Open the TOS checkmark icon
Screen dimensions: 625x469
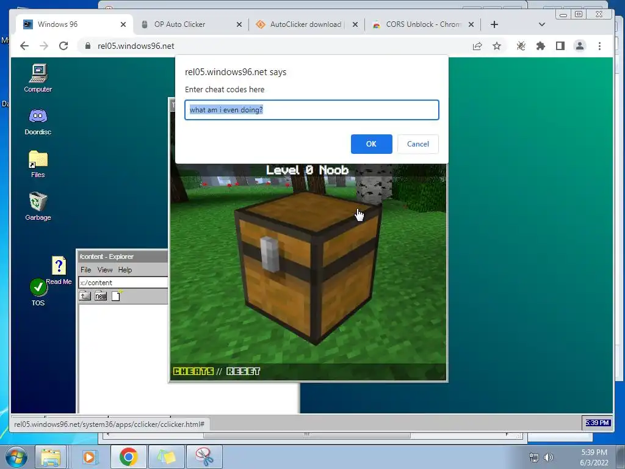(38, 293)
